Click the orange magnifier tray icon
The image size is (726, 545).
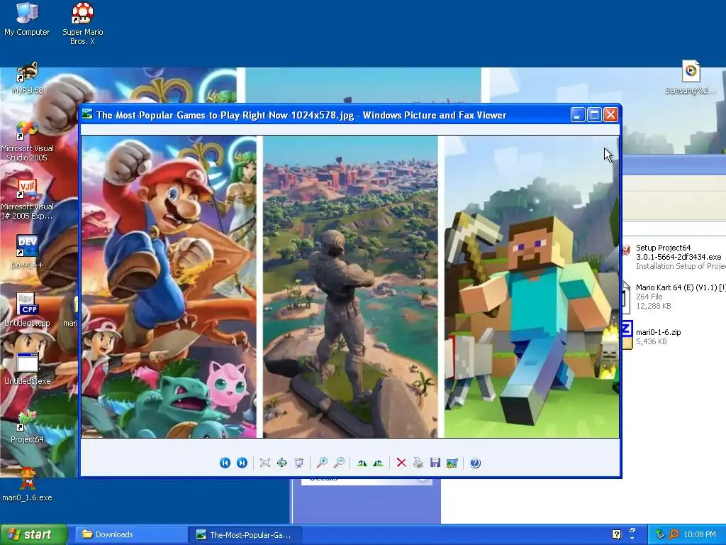(674, 534)
